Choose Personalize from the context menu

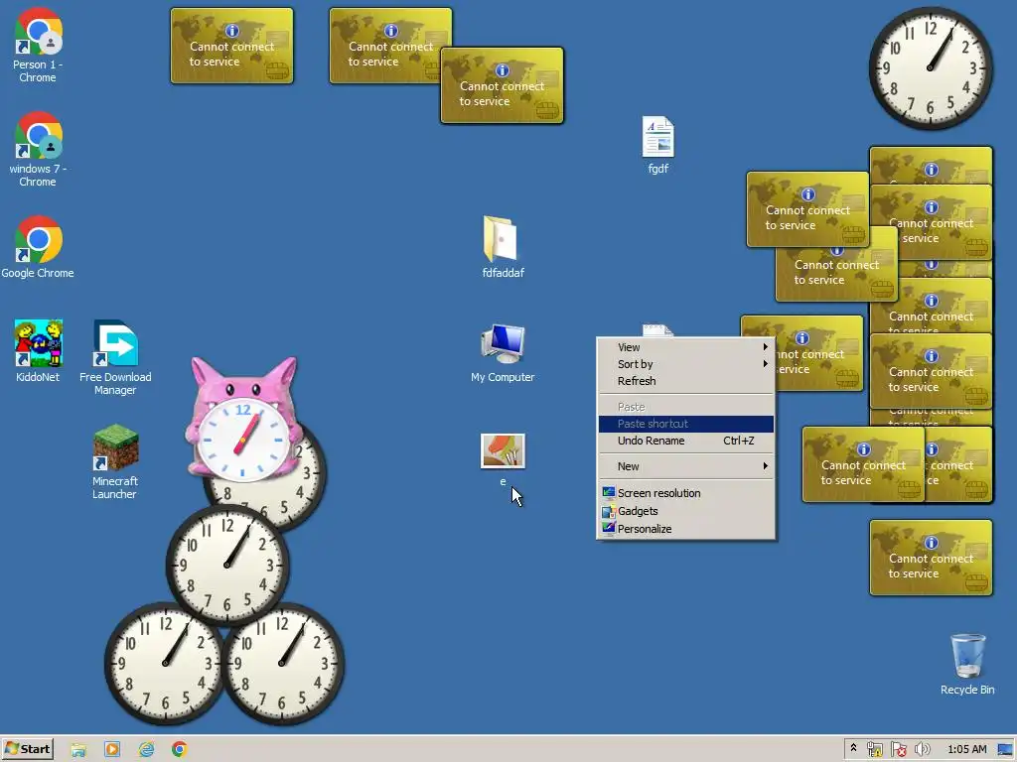pos(686,529)
